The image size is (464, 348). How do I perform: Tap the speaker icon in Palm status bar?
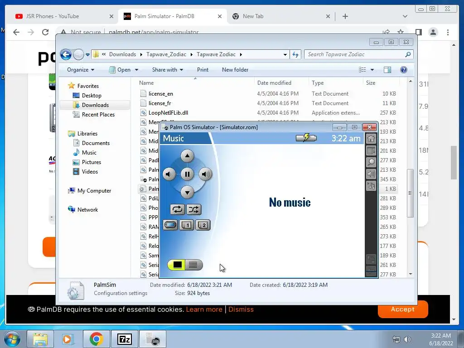[371, 174]
